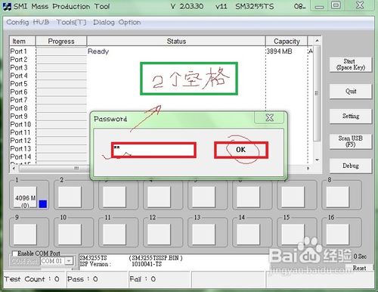Click the SMI application icon in title bar
Viewport: 378px width, 292px height.
click(7, 6)
